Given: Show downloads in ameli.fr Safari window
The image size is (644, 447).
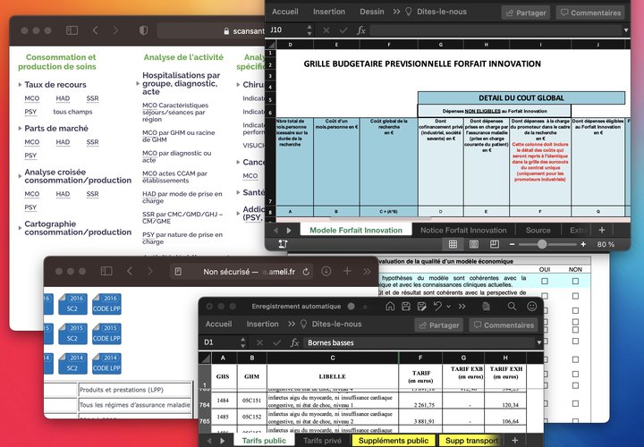Looking at the screenshot, I should click(x=326, y=271).
